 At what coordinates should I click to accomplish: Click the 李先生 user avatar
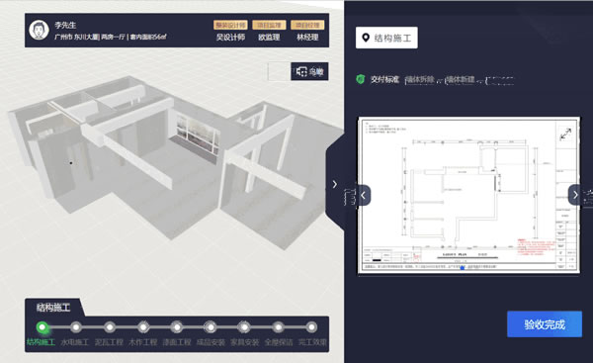coord(39,30)
